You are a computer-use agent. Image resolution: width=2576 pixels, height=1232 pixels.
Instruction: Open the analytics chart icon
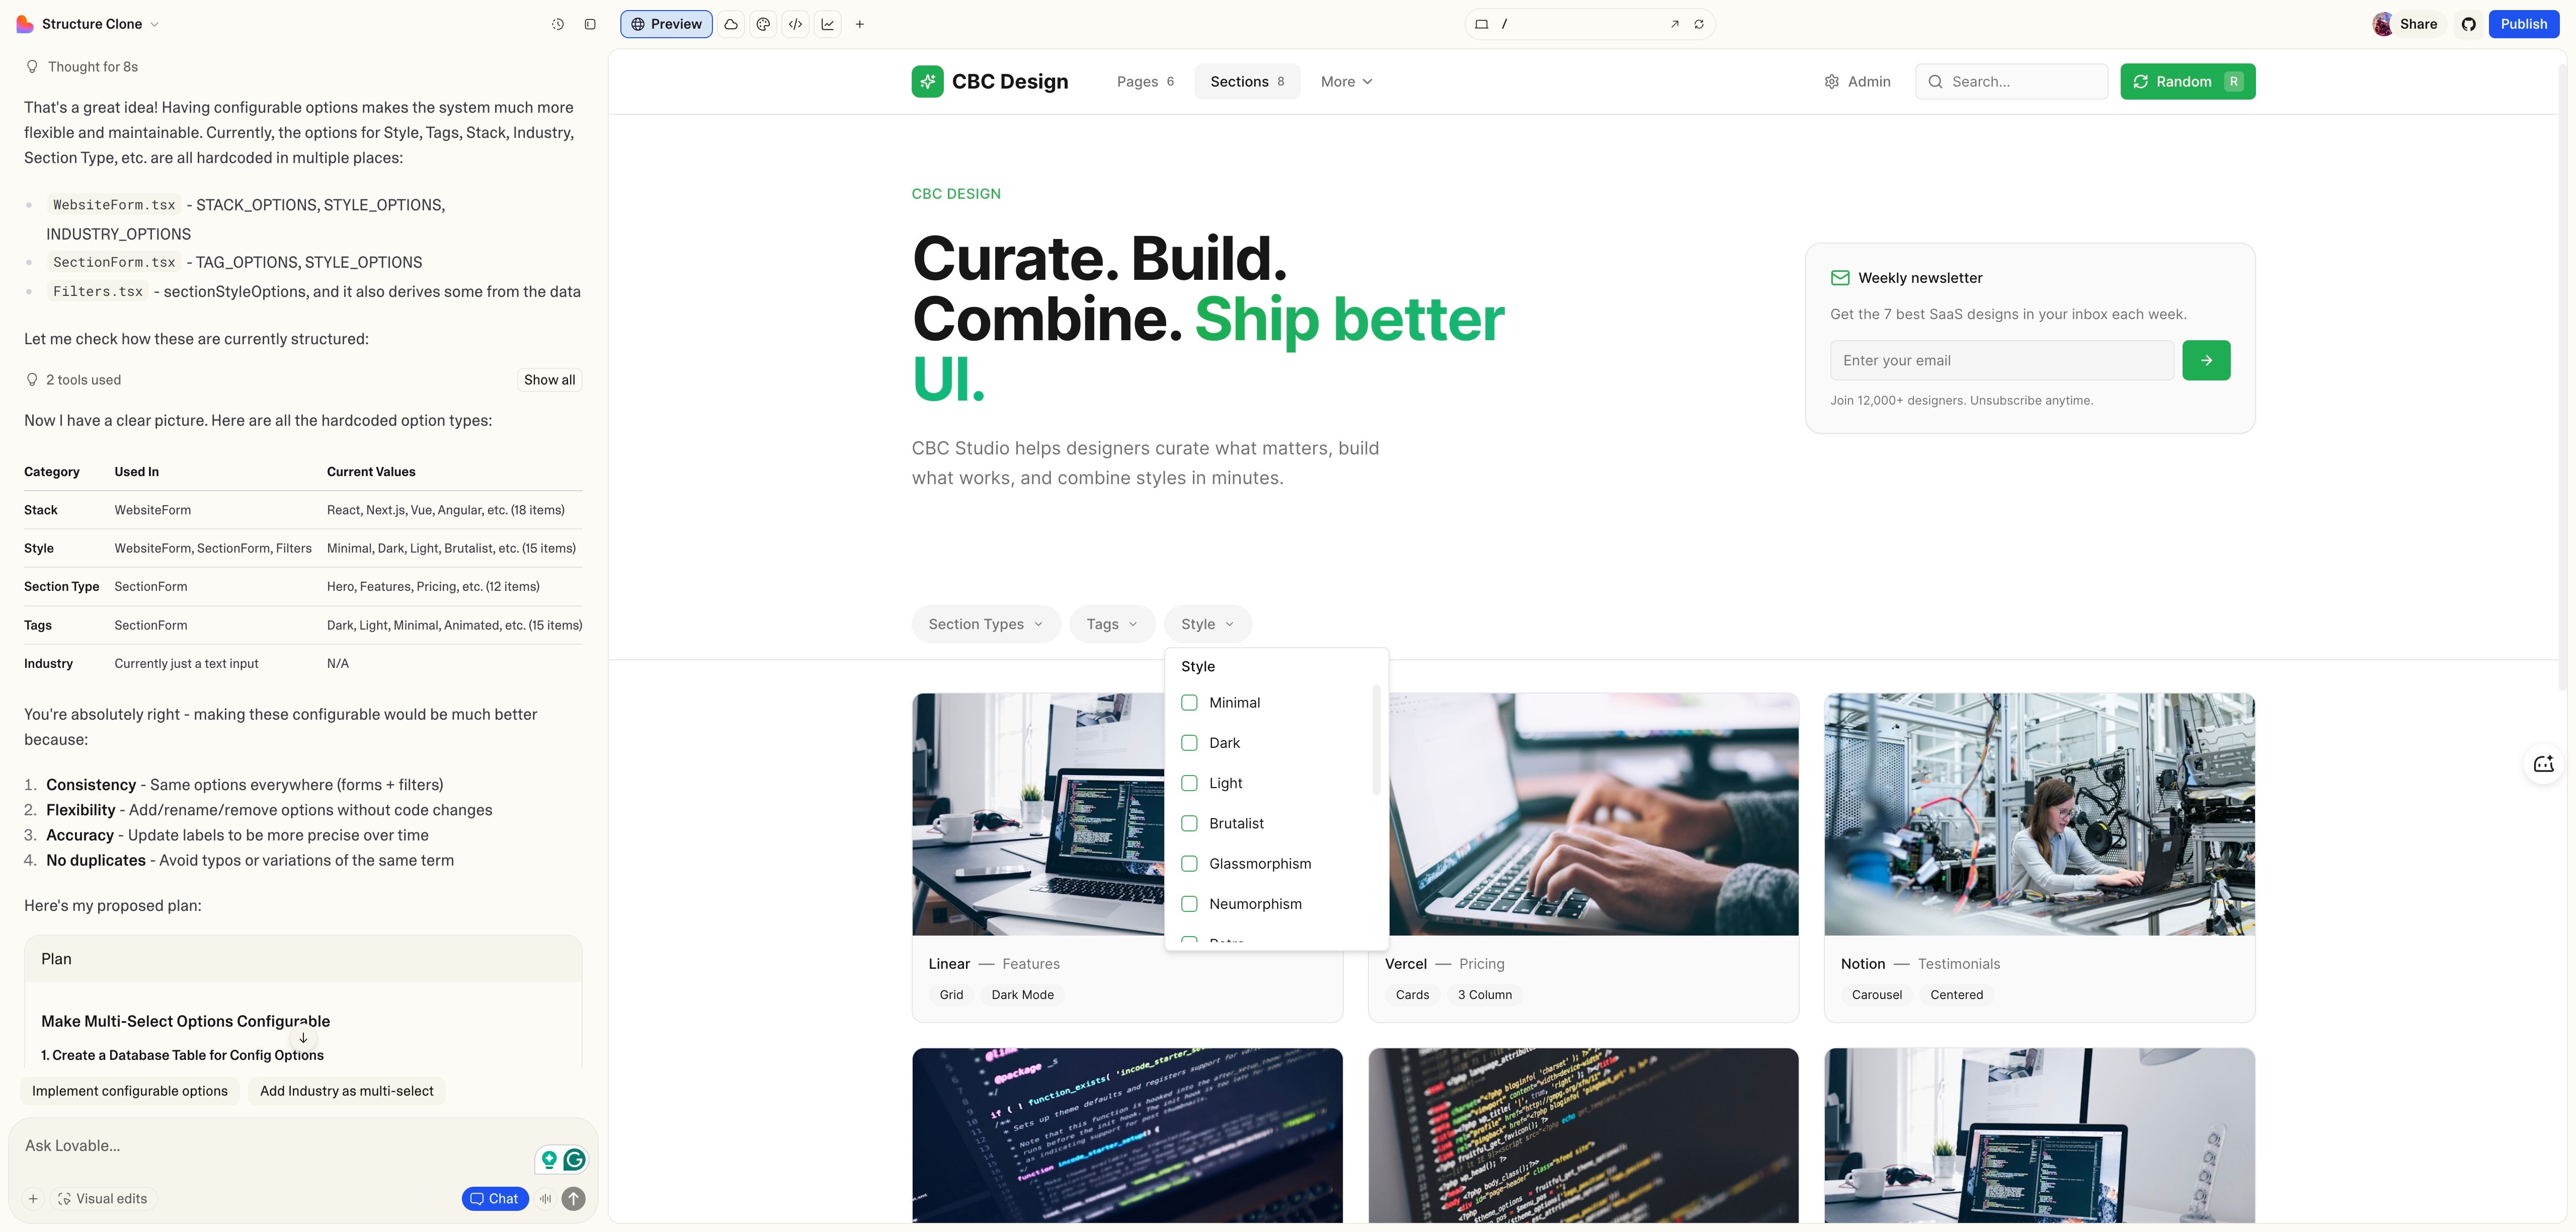[x=827, y=24]
